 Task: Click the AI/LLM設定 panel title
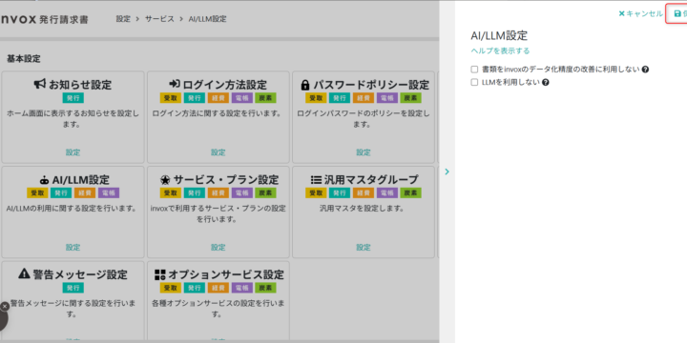[x=499, y=35]
